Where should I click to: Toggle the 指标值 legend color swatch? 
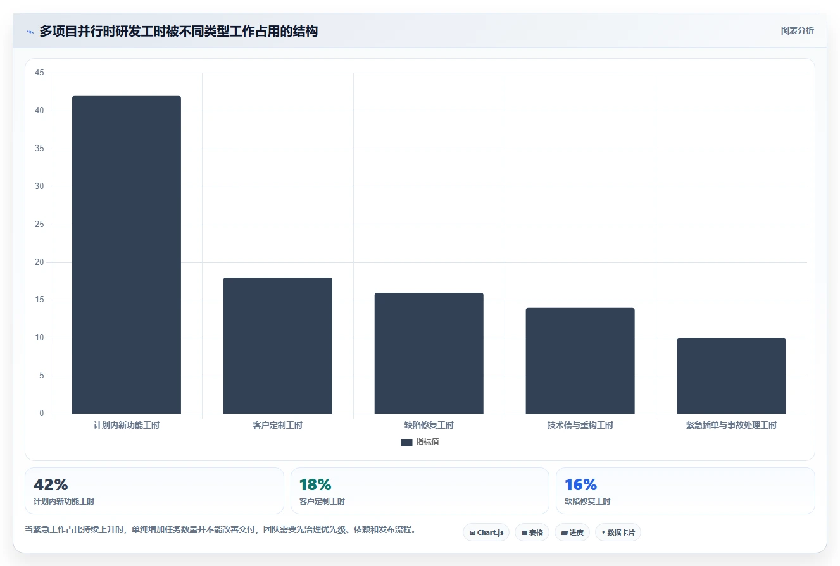coord(406,443)
